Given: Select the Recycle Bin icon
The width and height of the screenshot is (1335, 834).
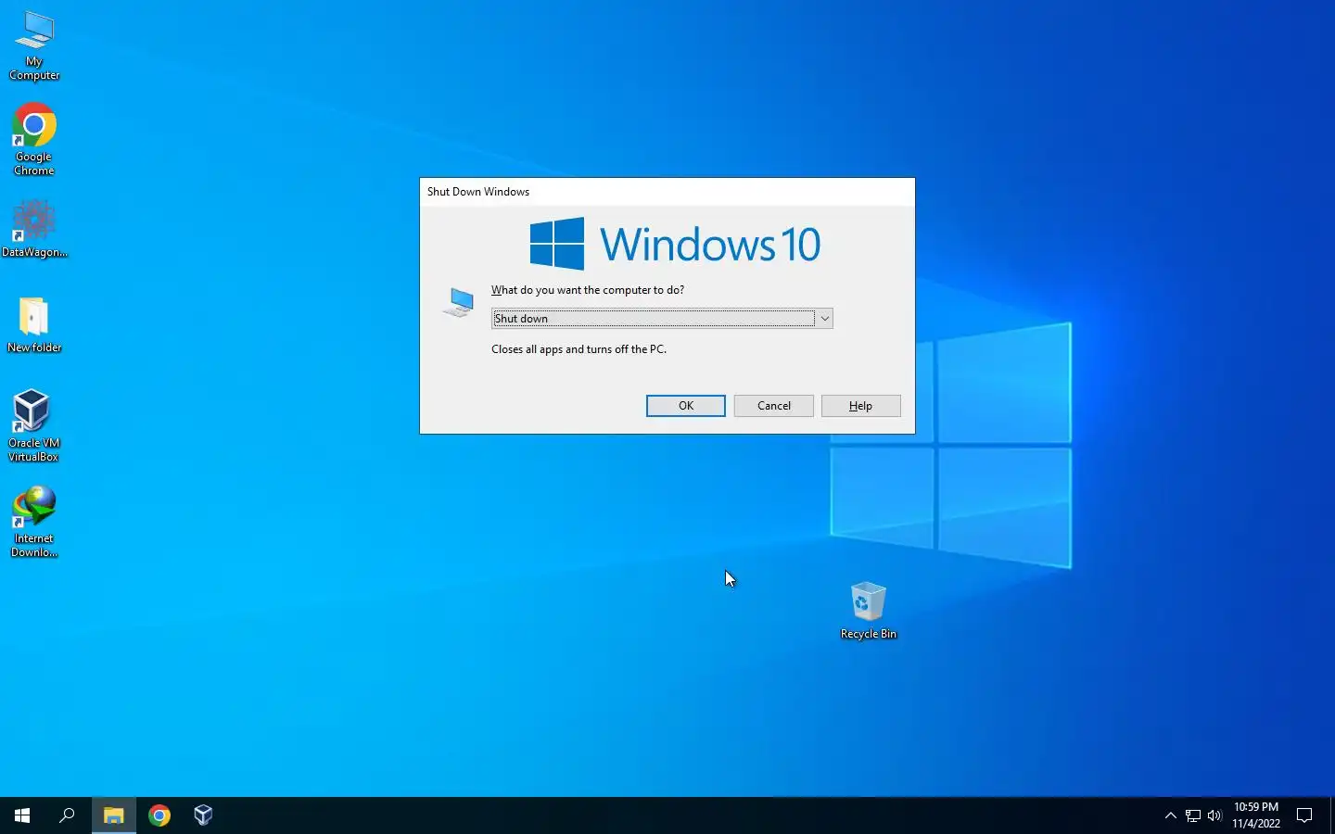Looking at the screenshot, I should 869,611.
